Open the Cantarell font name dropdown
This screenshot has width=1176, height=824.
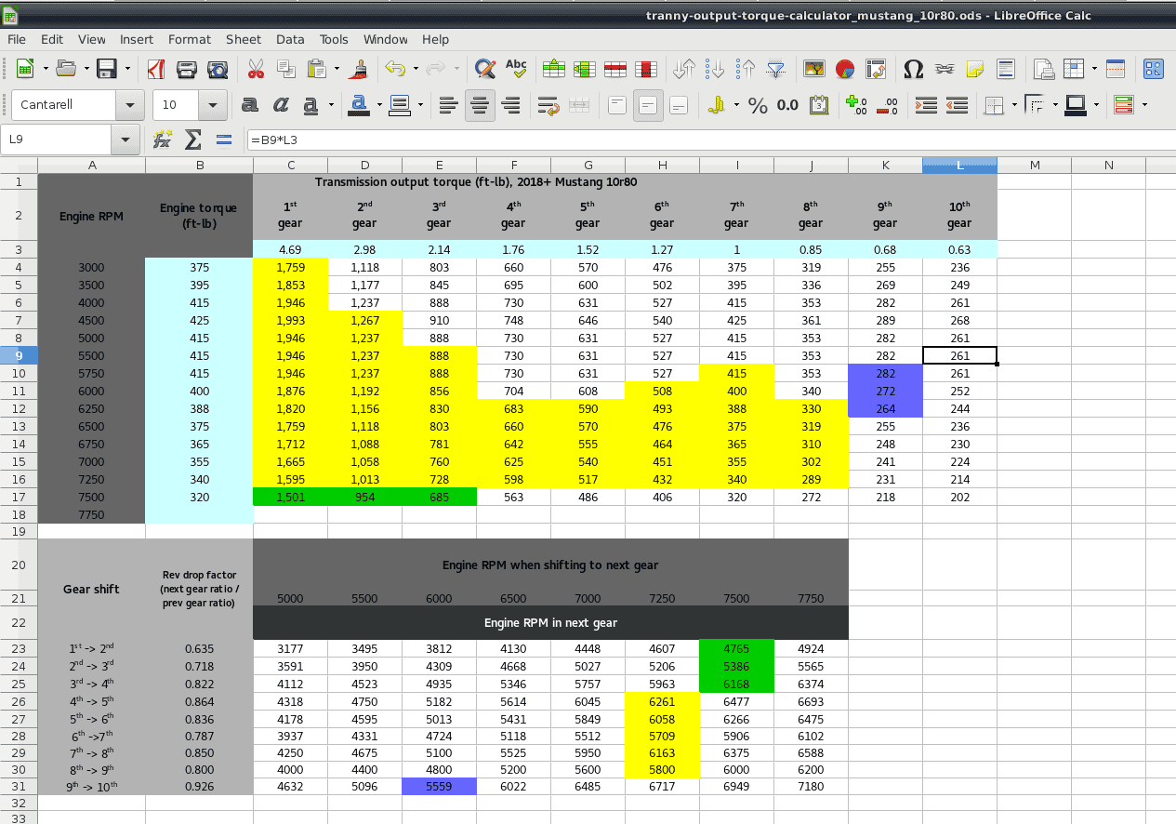(129, 105)
